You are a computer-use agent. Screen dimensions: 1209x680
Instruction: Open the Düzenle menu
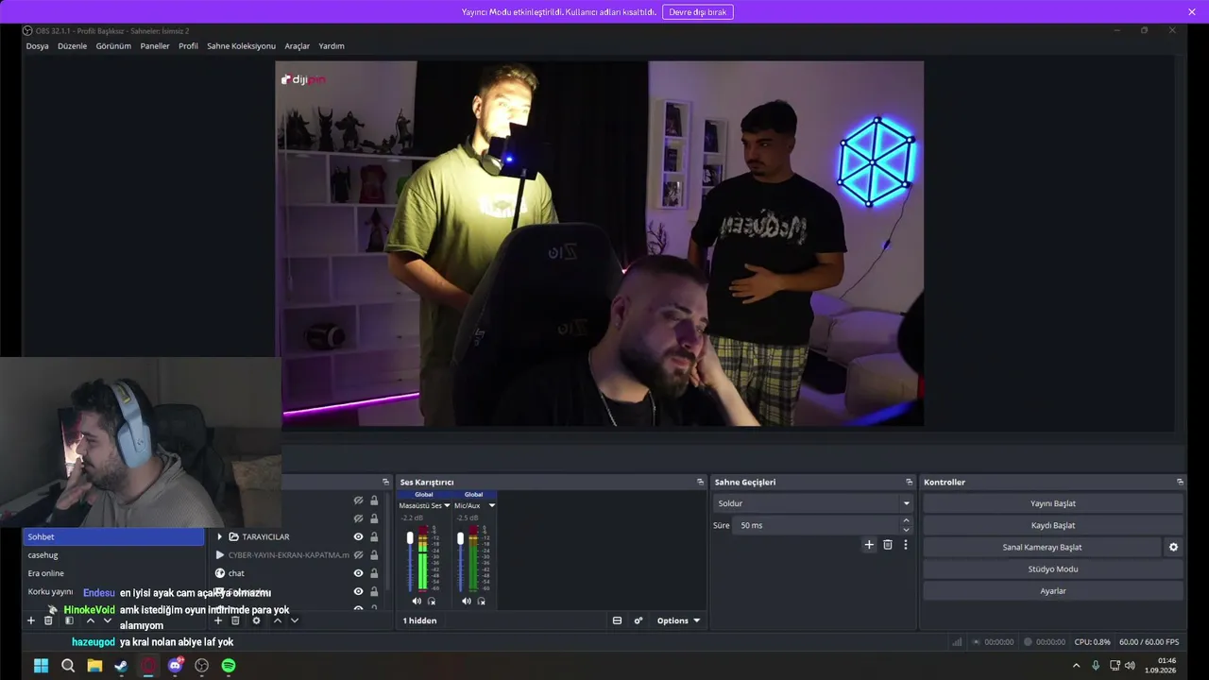tap(72, 46)
